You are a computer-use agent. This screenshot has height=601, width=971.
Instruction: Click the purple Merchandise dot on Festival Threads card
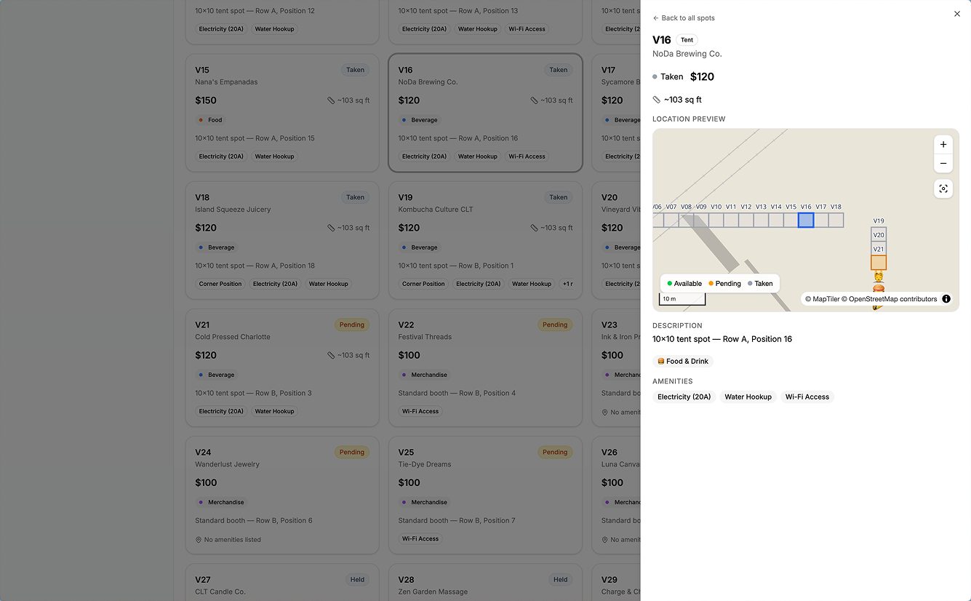404,375
